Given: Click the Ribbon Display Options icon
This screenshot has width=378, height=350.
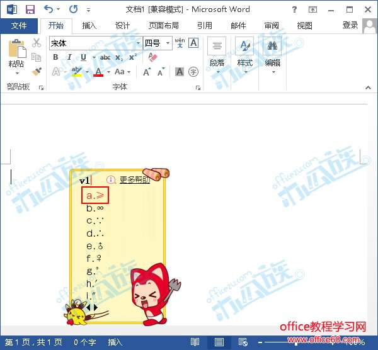Looking at the screenshot, I should tap(312, 9).
